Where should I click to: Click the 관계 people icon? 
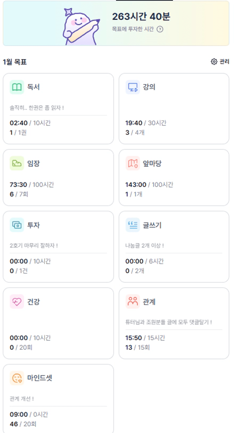(133, 302)
